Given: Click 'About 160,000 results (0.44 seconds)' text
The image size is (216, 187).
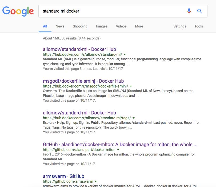Looking at the screenshot, I should [72, 38].
